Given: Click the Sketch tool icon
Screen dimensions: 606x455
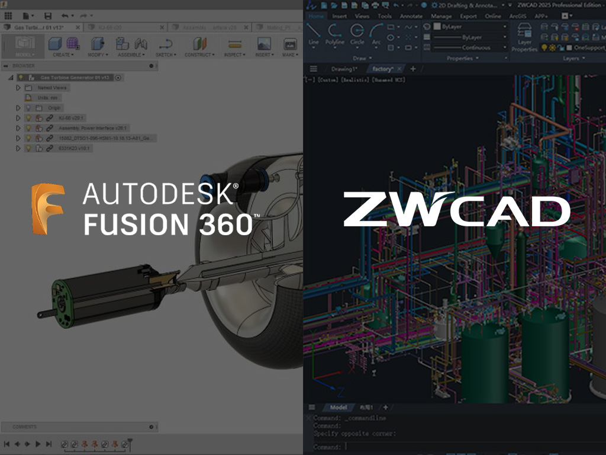Looking at the screenshot, I should coord(166,44).
